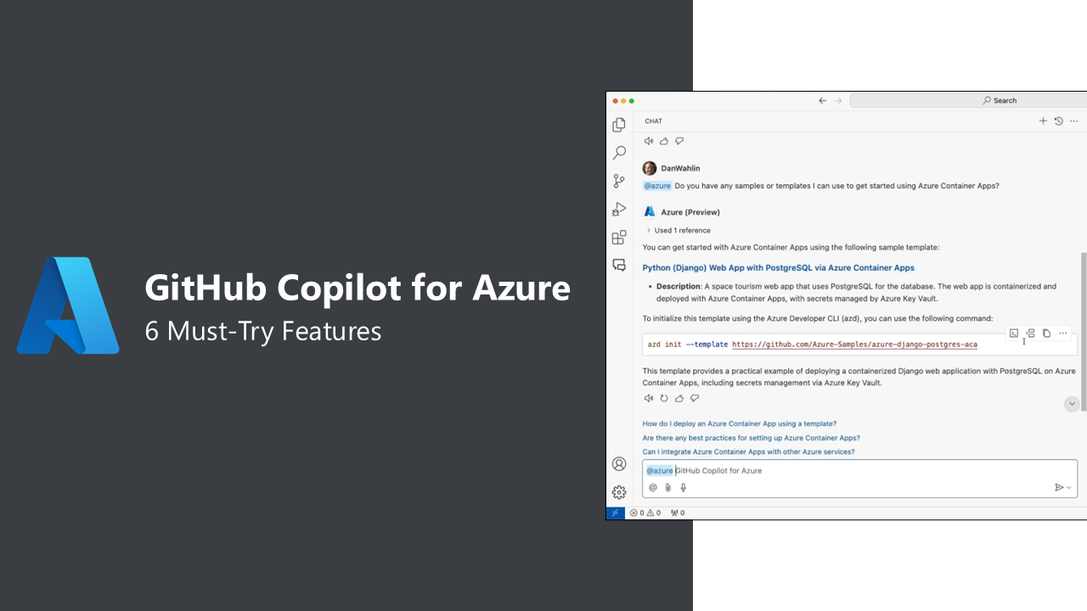Image resolution: width=1087 pixels, height=611 pixels.
Task: Click the 'GitHub Copilot for Azure' slide title
Action: 358,288
